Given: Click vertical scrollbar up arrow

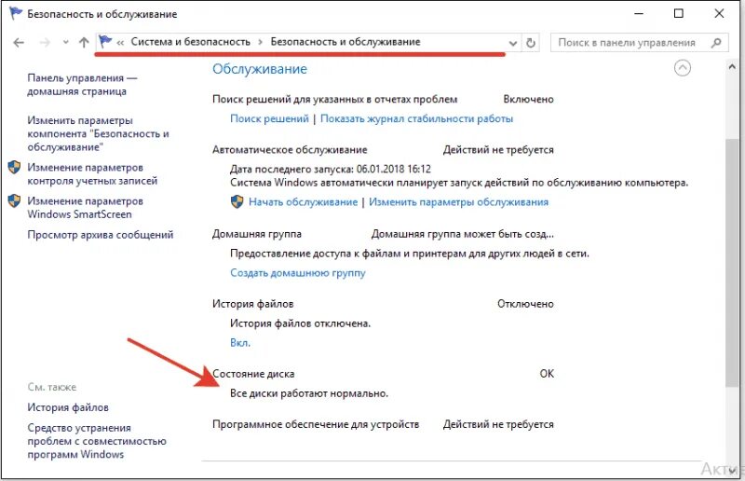Looking at the screenshot, I should (732, 67).
